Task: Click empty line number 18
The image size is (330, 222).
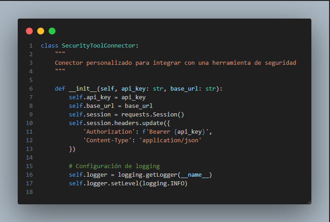Action: pos(30,192)
